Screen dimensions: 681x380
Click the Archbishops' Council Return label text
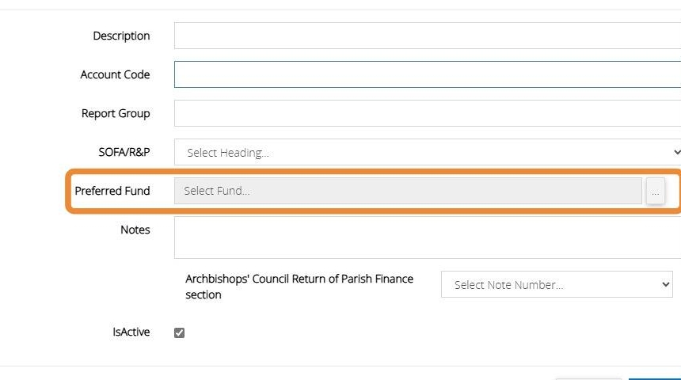pos(299,287)
